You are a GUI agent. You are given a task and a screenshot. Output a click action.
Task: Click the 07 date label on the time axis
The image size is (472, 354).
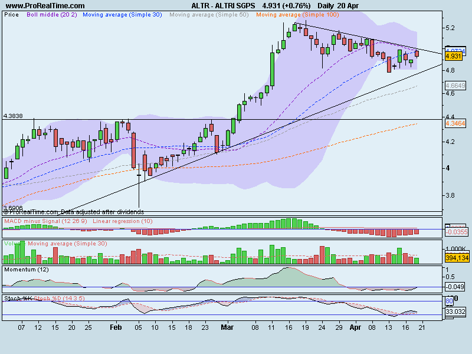pos(21,327)
